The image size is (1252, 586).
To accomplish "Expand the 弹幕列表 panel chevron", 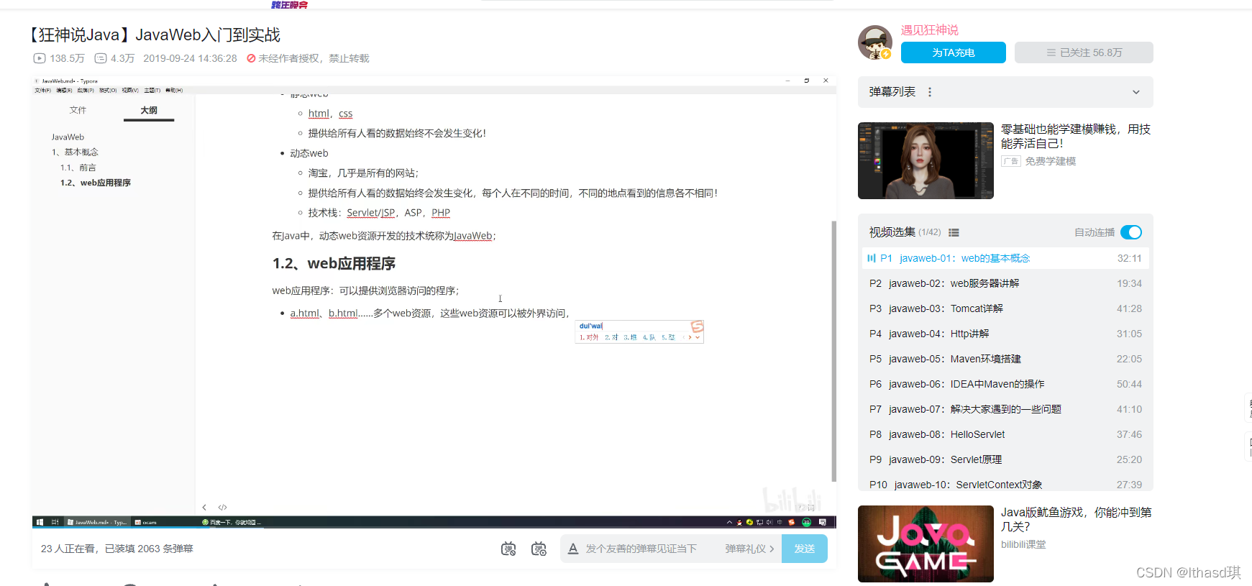I will (x=1136, y=92).
